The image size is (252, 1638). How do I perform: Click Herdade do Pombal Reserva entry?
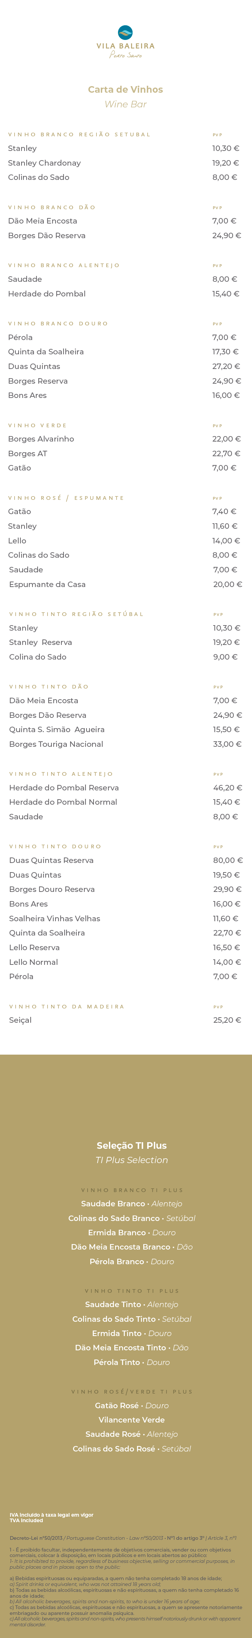(x=64, y=788)
